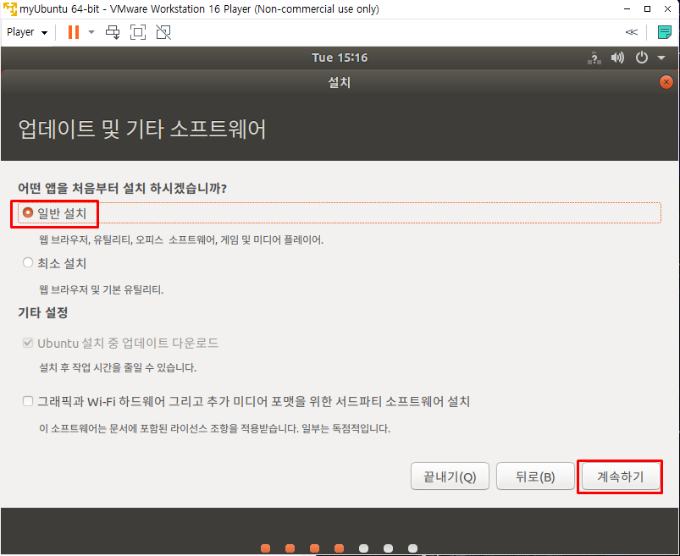Open the Tue 15:16 clock menu
This screenshot has height=556, width=680.
click(x=340, y=58)
